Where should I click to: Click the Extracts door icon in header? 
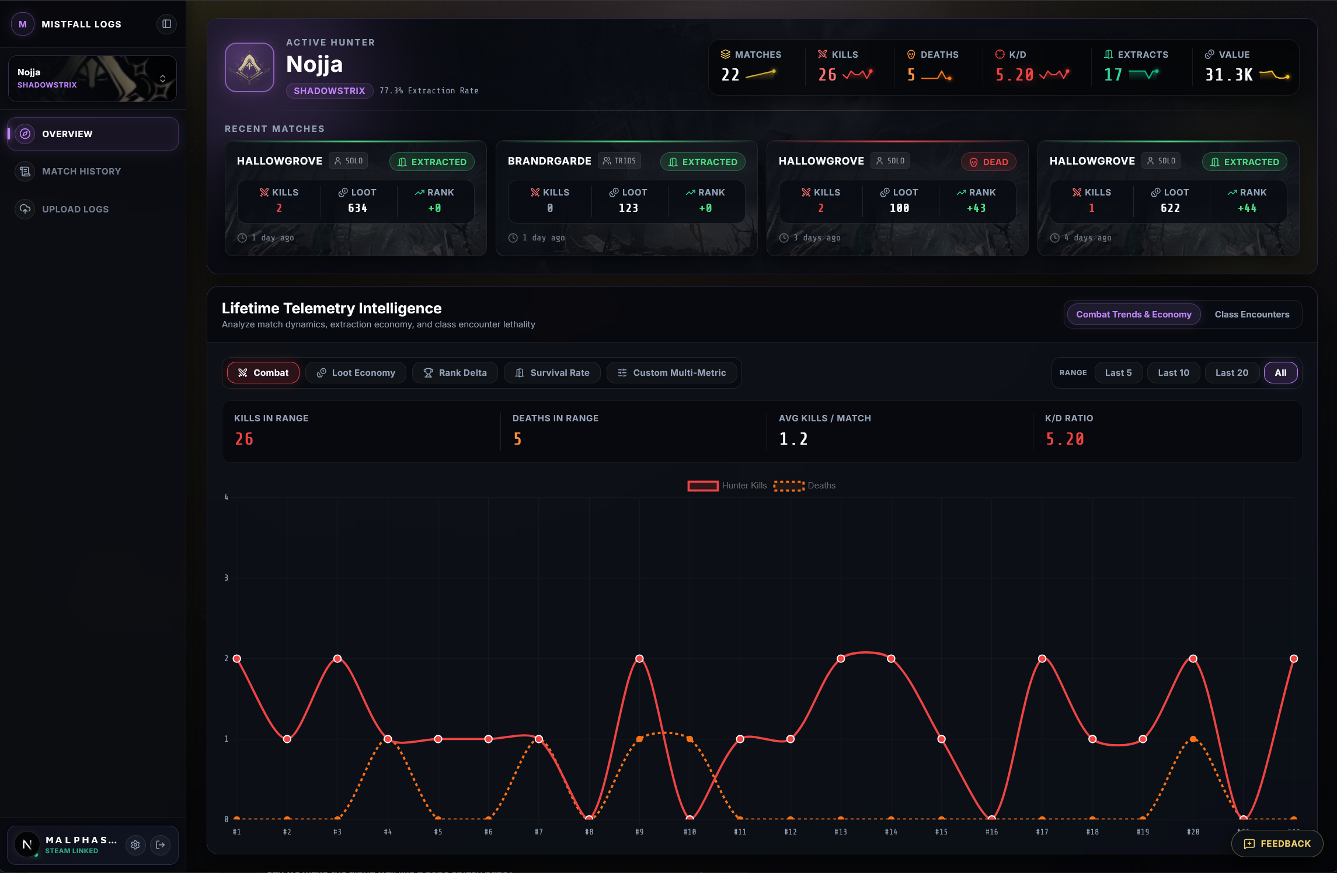tap(1109, 54)
